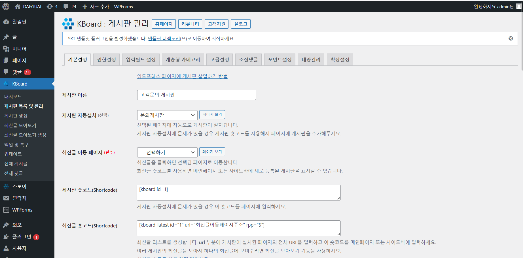
Task: Dismiss the SKT 템플릿 notice
Action: [x=511, y=39]
